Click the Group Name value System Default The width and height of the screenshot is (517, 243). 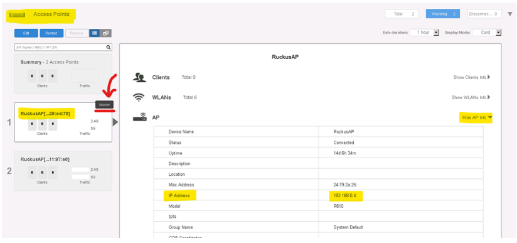[348, 227]
